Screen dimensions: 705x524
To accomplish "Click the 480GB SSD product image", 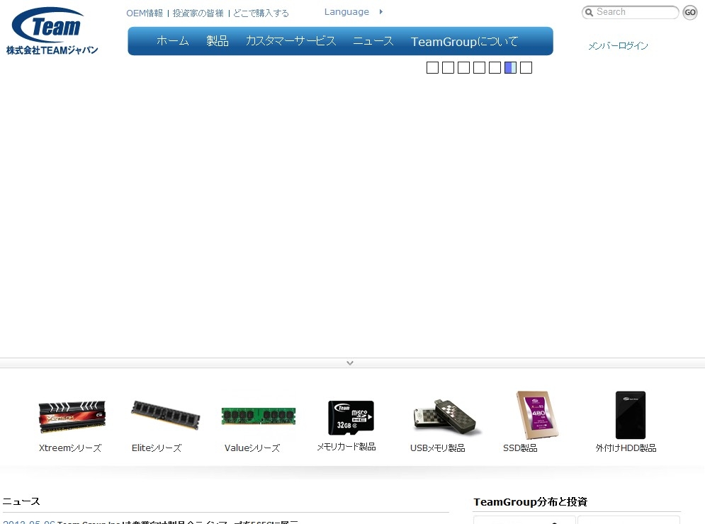I will pos(537,415).
